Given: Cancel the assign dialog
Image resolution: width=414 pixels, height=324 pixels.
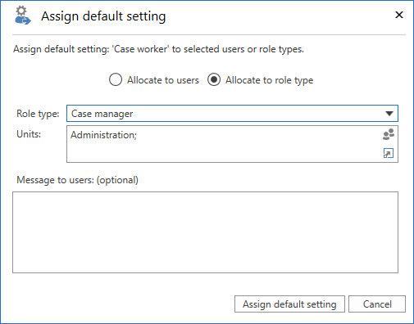Looking at the screenshot, I should pos(377,304).
